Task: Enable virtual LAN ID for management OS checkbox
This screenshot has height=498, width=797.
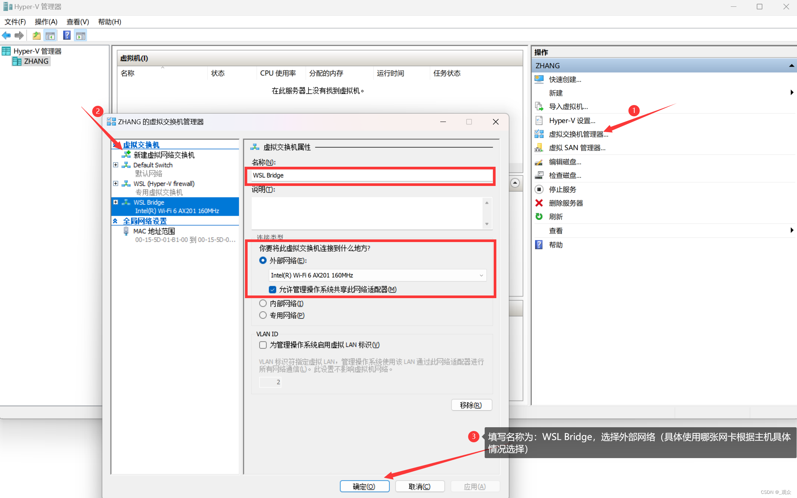Action: [x=263, y=345]
